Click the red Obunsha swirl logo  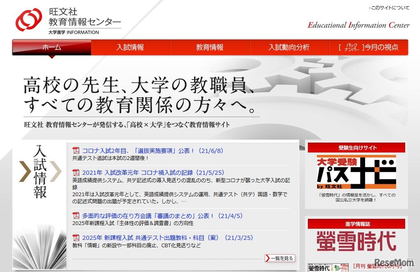[x=29, y=19]
